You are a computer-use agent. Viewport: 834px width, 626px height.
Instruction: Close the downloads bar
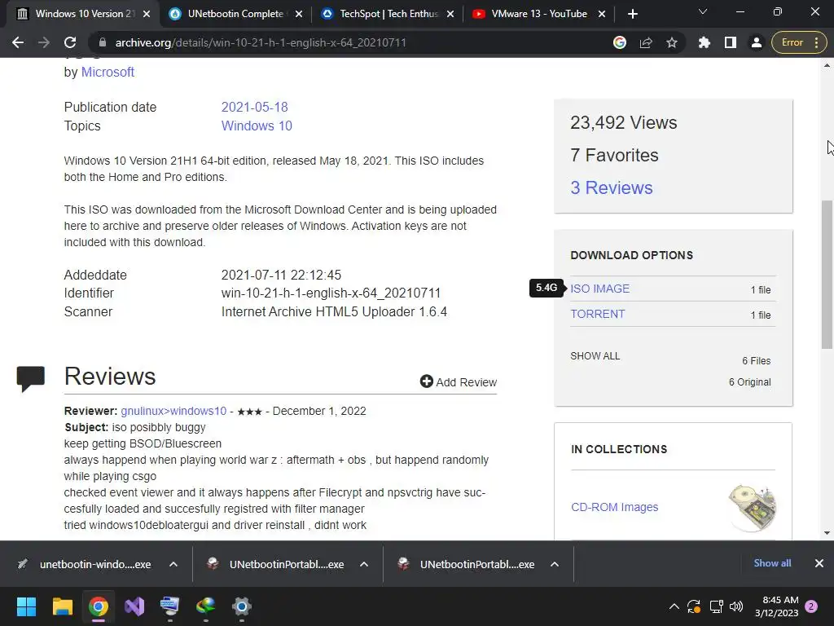pyautogui.click(x=819, y=563)
